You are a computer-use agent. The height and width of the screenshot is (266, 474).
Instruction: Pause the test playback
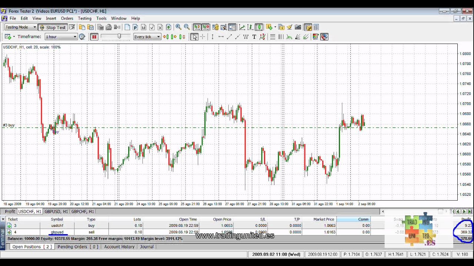click(94, 37)
